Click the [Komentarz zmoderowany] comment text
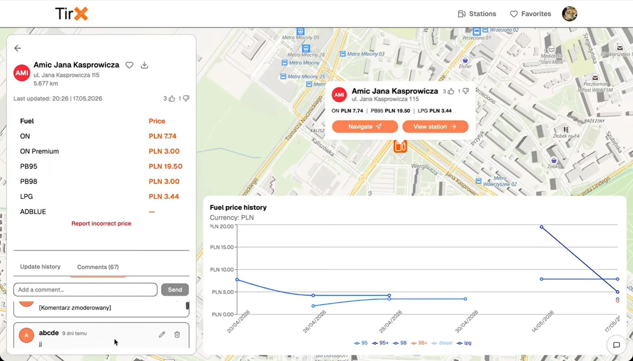633x361 pixels. pyautogui.click(x=75, y=308)
